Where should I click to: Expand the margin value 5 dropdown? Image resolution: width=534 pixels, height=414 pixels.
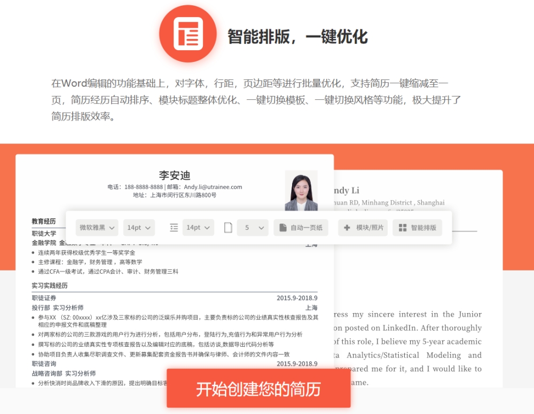tap(253, 228)
